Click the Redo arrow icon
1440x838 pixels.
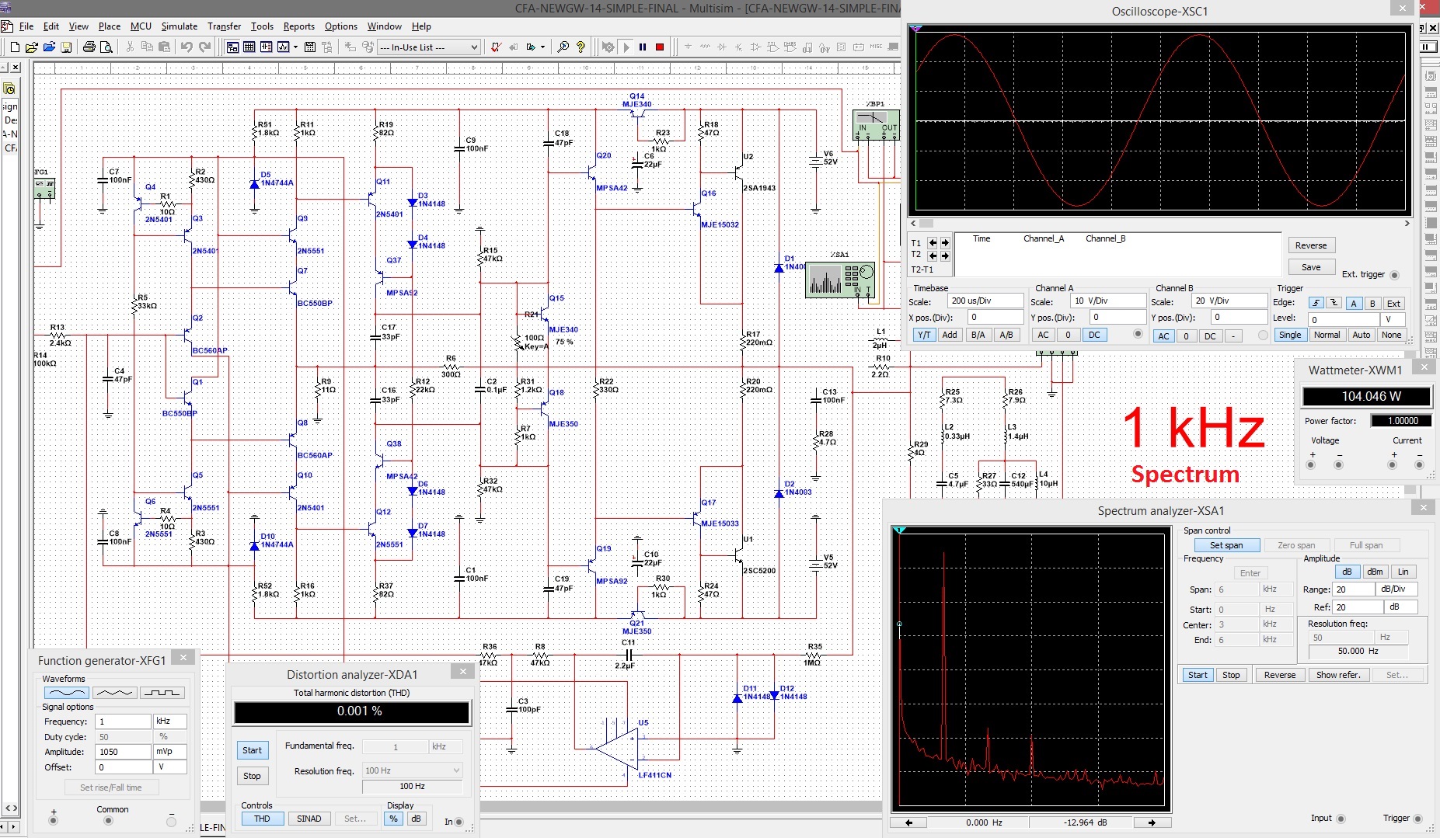(205, 47)
